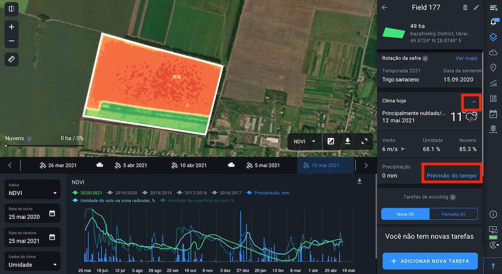Delete Field 177 with trash icon
The width and height of the screenshot is (502, 274).
465,8
